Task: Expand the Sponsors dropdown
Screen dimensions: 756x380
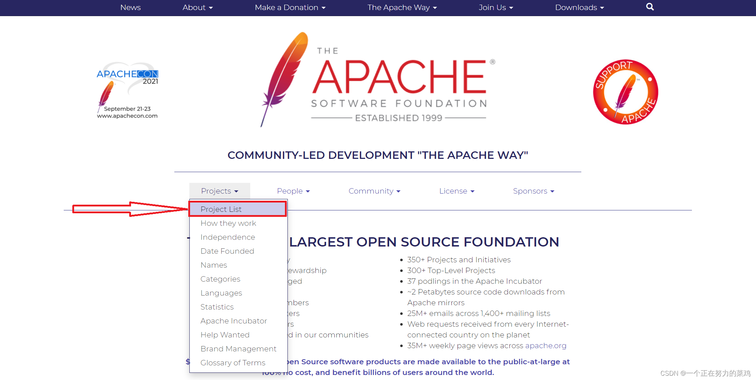Action: click(533, 191)
